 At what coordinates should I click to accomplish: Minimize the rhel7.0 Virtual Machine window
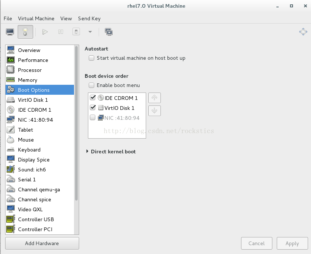coord(278,6)
